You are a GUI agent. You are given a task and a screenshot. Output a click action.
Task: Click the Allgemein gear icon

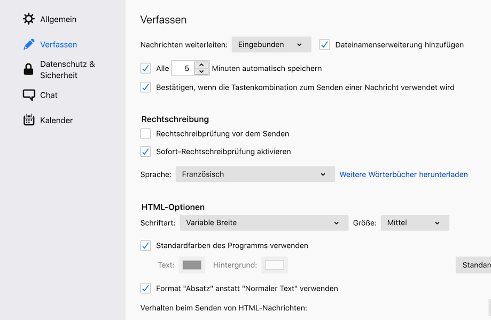[29, 19]
